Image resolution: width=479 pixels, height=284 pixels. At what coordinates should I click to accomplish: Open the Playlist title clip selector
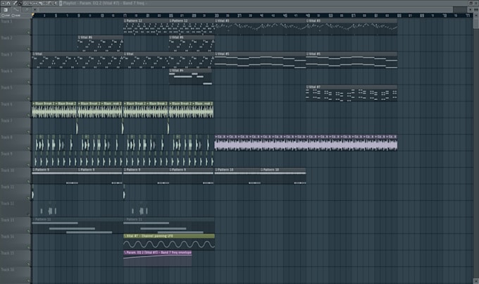tap(104, 3)
